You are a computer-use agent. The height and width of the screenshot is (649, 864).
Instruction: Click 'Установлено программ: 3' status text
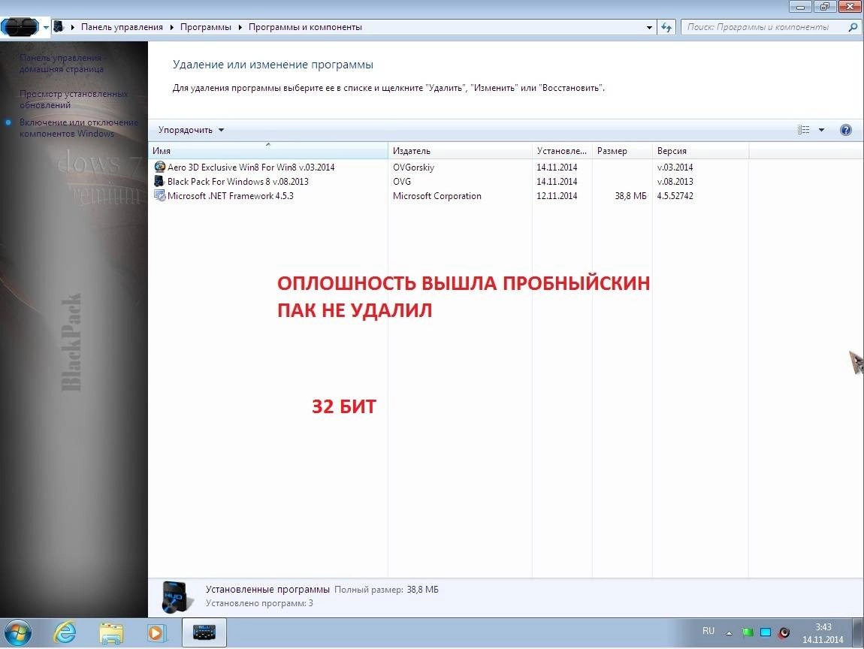[259, 603]
